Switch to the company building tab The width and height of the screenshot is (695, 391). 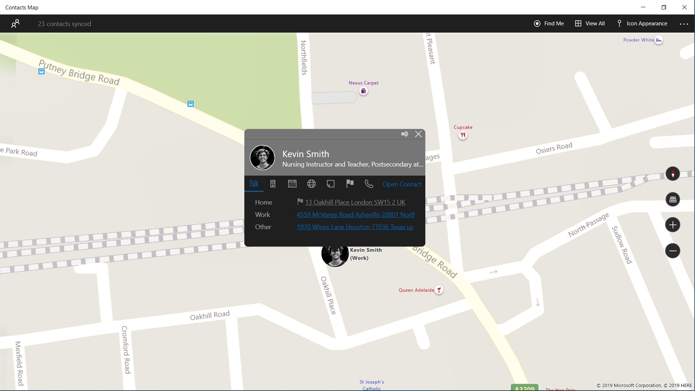(273, 184)
